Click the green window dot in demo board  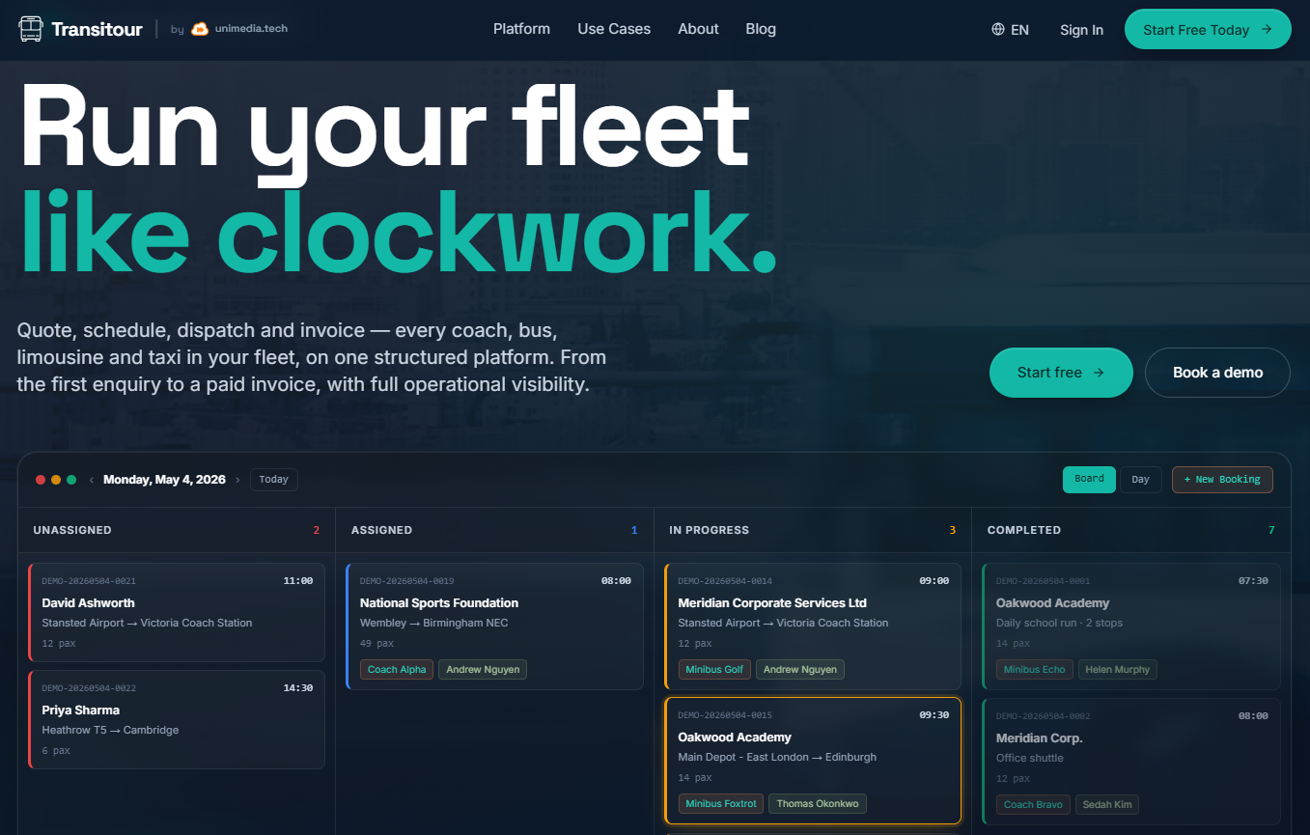(71, 480)
